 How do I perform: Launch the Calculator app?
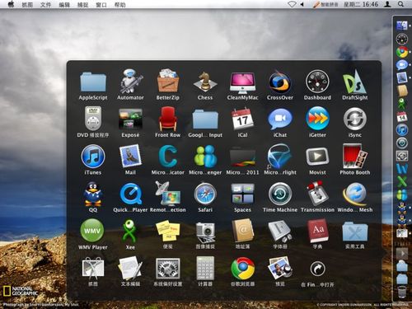(205, 268)
